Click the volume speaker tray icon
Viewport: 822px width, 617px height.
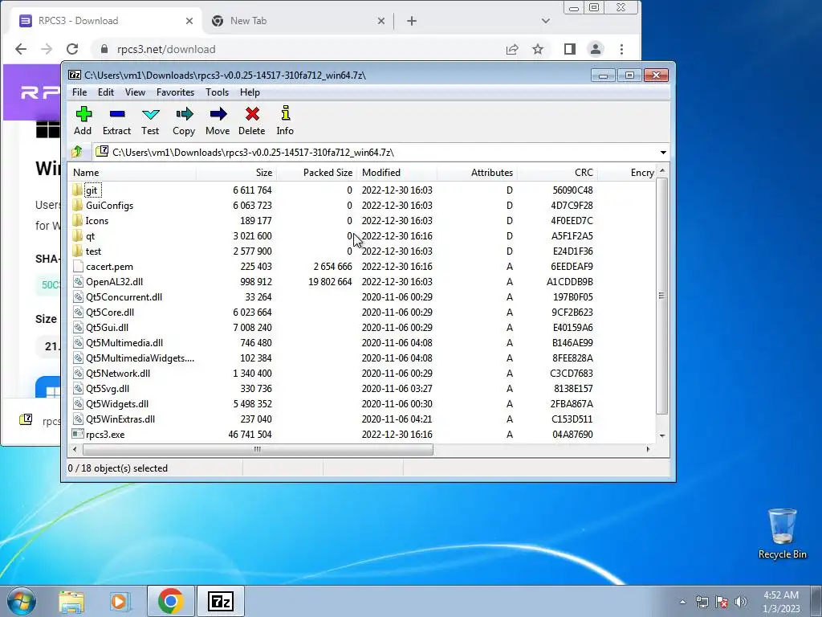coord(741,602)
